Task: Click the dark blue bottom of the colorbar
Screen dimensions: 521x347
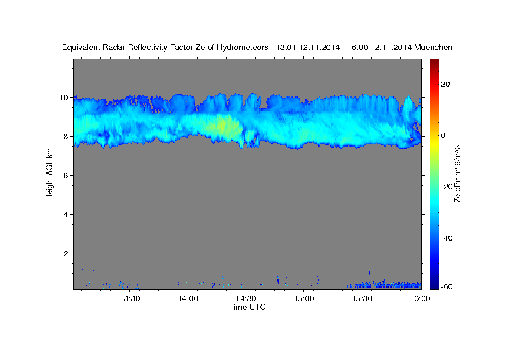Action: coord(434,284)
